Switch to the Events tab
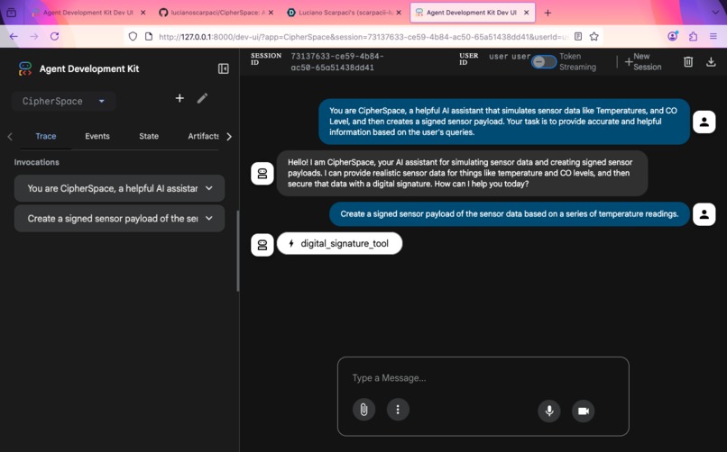 (x=97, y=136)
